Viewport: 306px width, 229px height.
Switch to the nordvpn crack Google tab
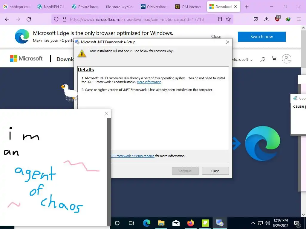(x=17, y=7)
